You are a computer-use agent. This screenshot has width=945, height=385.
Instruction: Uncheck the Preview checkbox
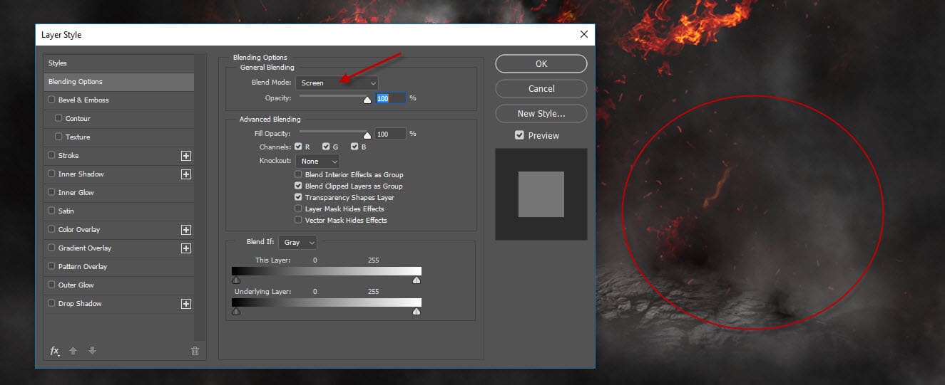519,135
